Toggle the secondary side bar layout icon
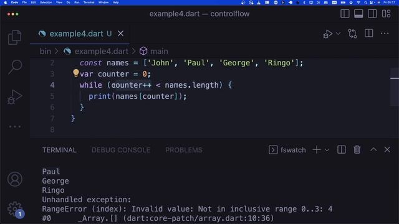The height and width of the screenshot is (224, 399). point(372,14)
